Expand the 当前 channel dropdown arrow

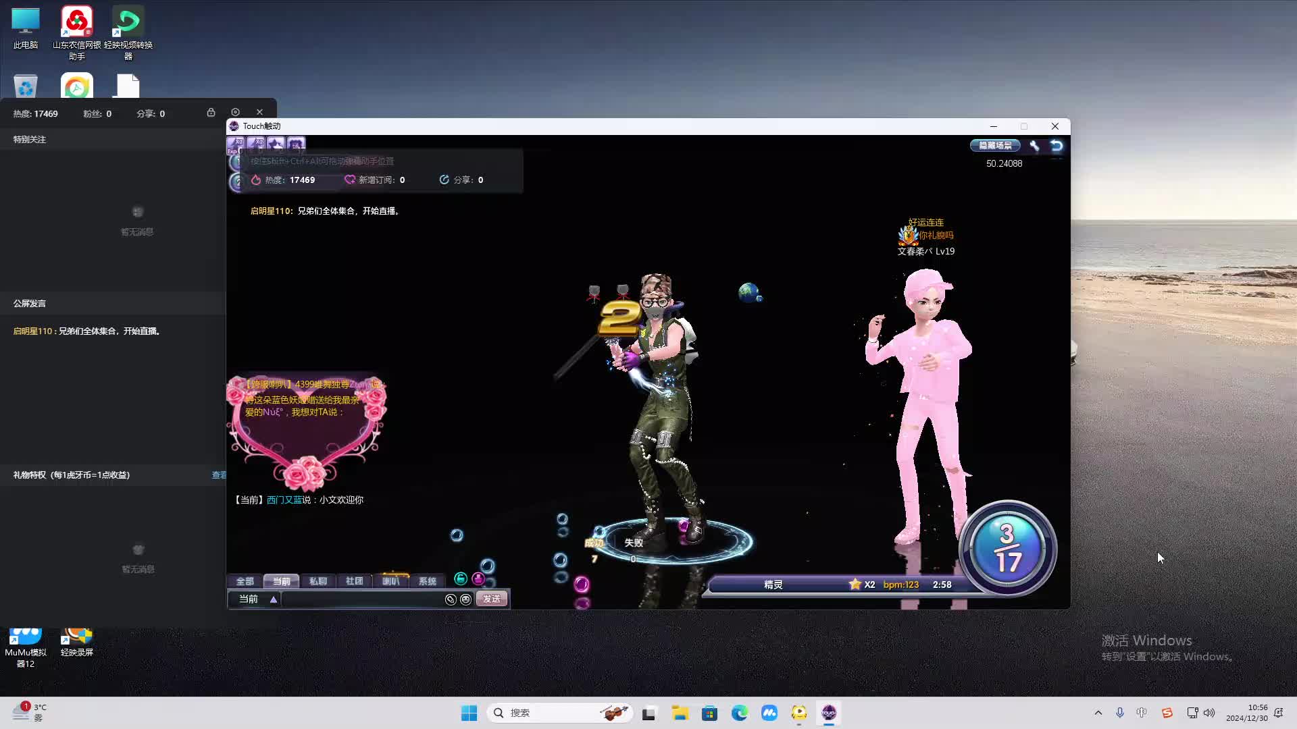tap(274, 599)
